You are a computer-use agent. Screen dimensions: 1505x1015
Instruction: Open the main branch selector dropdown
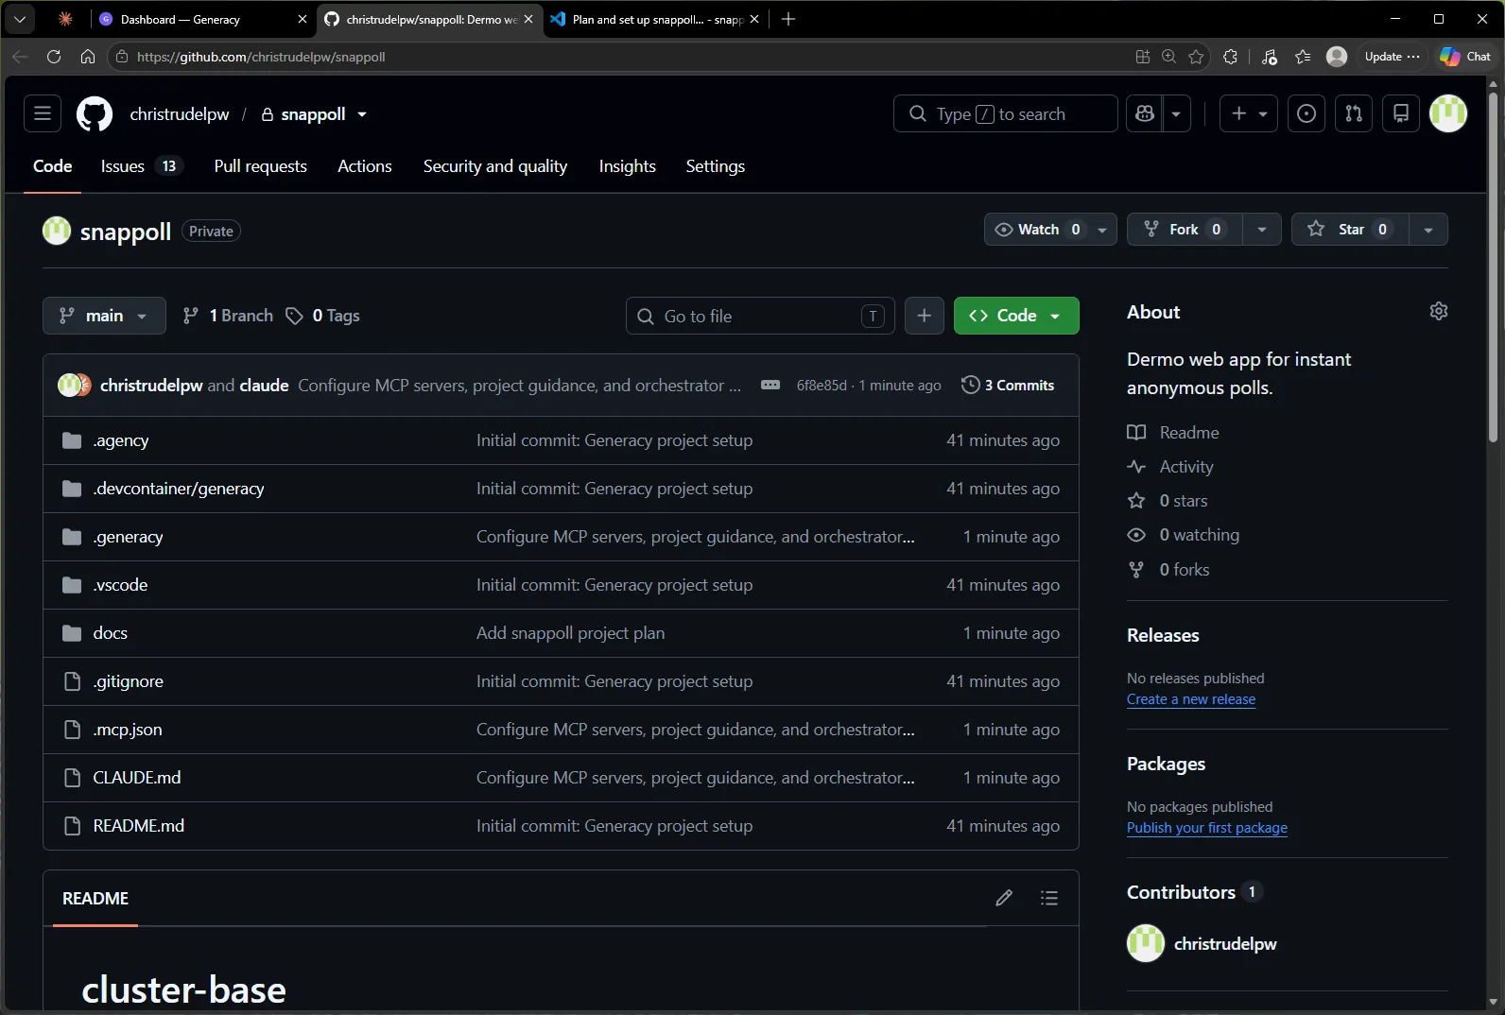pyautogui.click(x=104, y=316)
